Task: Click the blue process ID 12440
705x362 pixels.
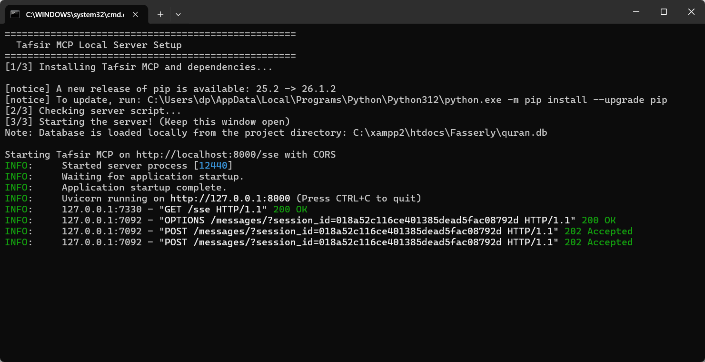Action: click(x=213, y=166)
